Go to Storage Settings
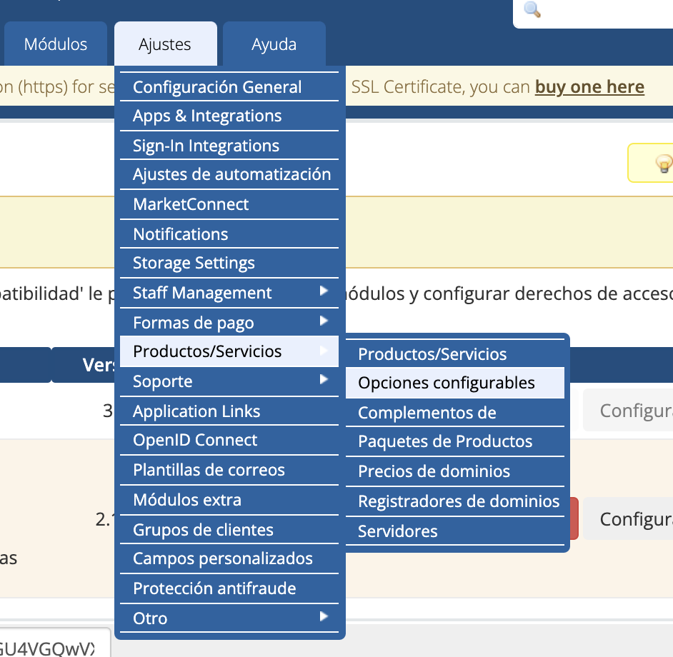673x657 pixels. pos(229,263)
